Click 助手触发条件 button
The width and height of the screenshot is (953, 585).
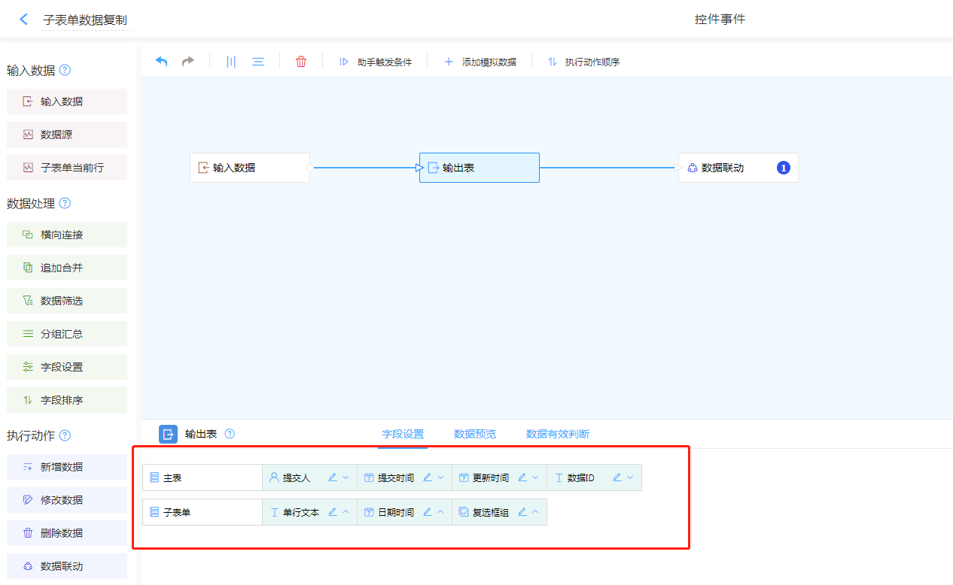(376, 62)
